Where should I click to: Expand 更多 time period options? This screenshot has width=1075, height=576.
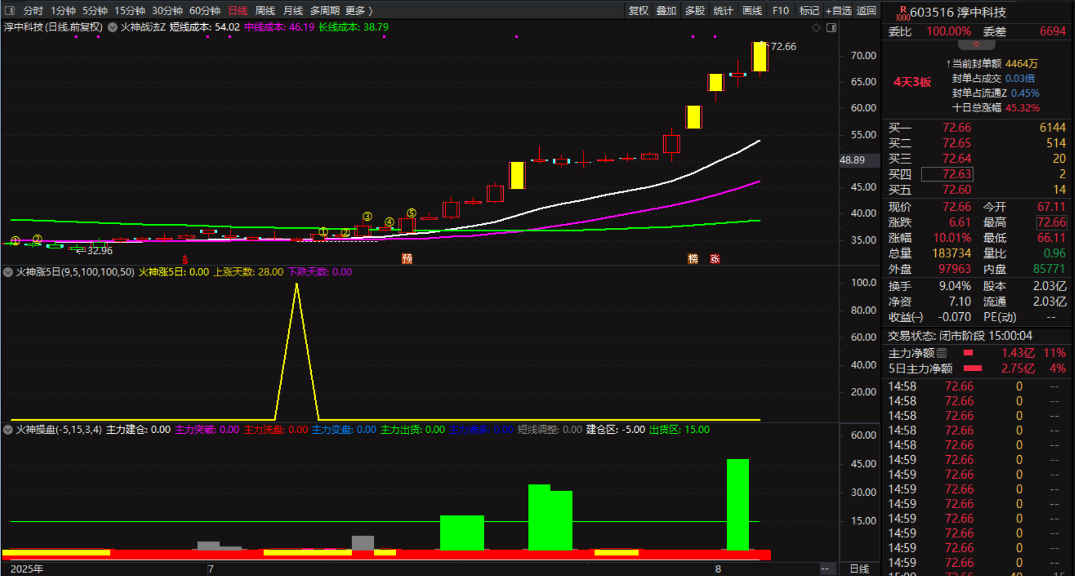[359, 10]
